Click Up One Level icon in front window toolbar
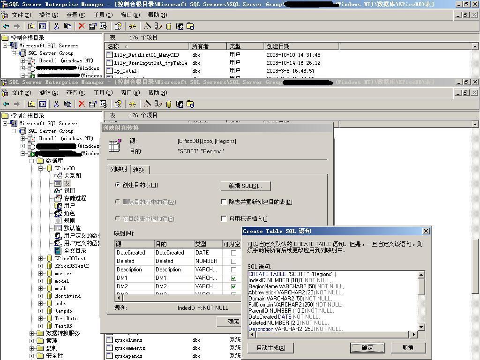Image resolution: width=480 pixels, height=360 pixels. [x=31, y=105]
